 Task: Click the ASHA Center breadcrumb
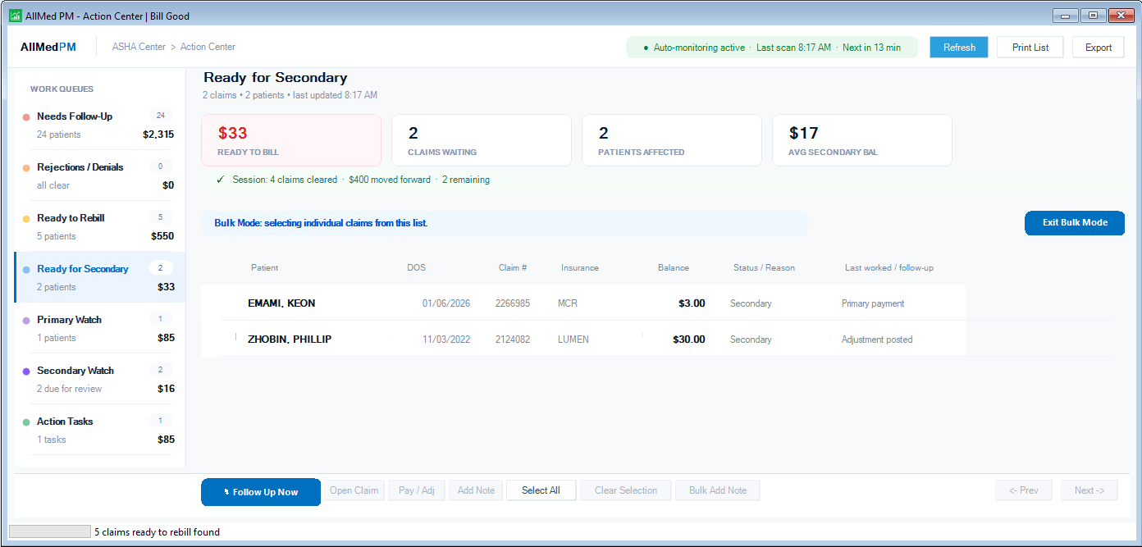(139, 48)
